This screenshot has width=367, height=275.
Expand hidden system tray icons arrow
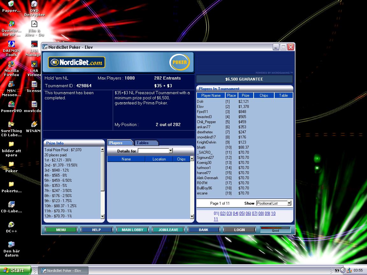(x=343, y=270)
